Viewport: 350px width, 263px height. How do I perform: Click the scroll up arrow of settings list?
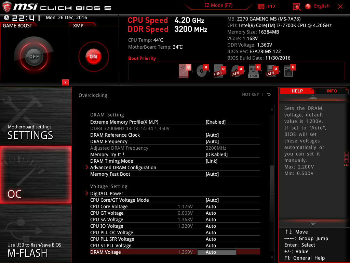tap(272, 109)
